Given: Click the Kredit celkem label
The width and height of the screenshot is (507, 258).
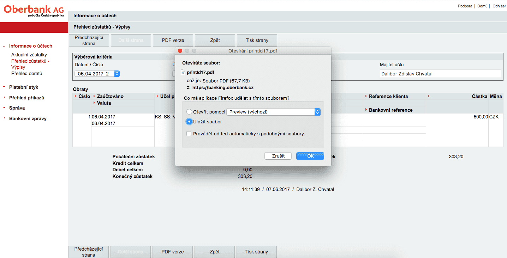Looking at the screenshot, I should (x=128, y=163).
